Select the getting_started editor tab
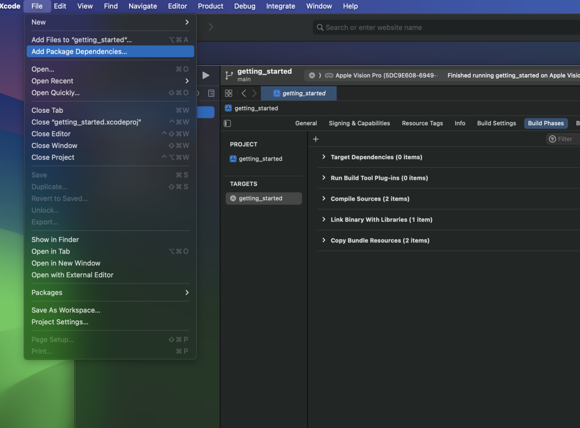This screenshot has width=580, height=428. click(x=299, y=94)
